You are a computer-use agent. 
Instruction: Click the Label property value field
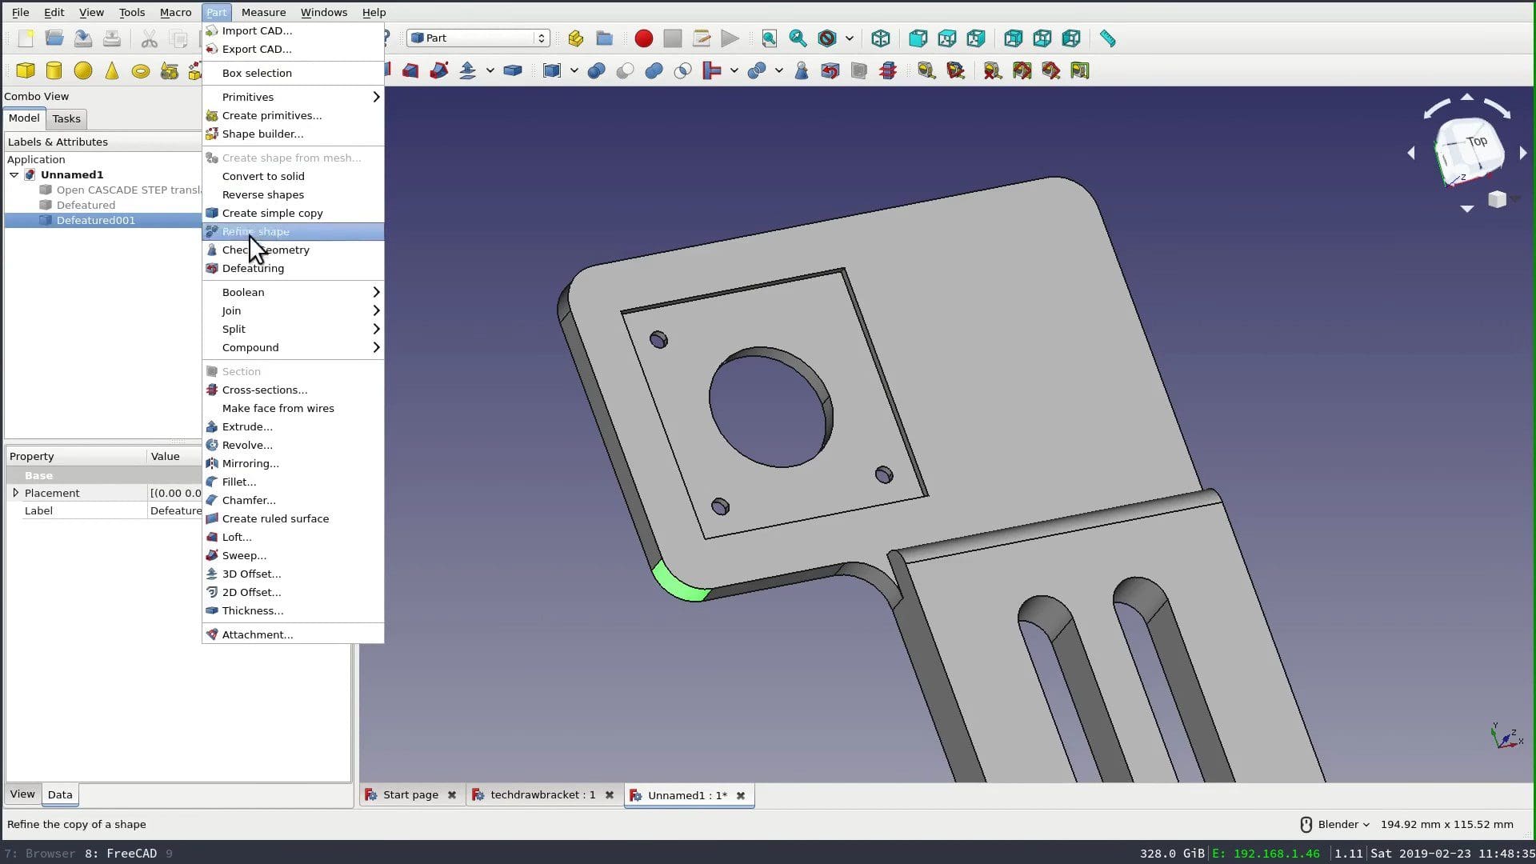point(176,510)
